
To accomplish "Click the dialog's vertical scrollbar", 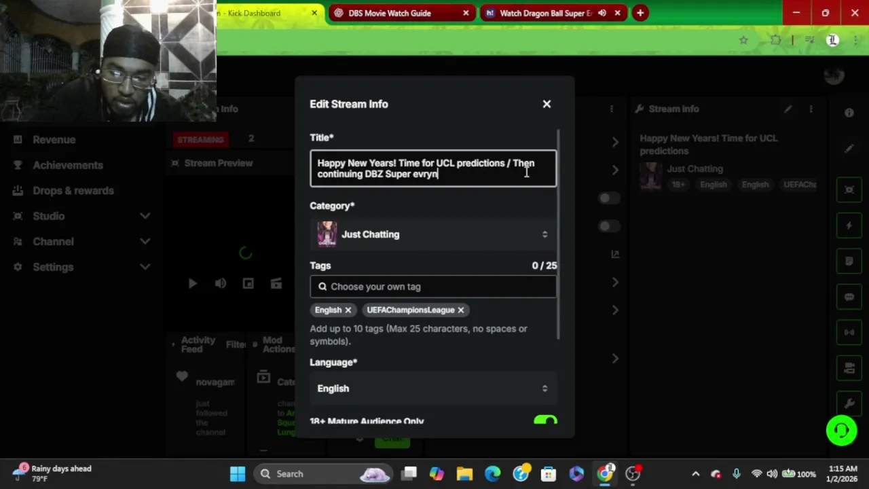I will click(x=559, y=234).
